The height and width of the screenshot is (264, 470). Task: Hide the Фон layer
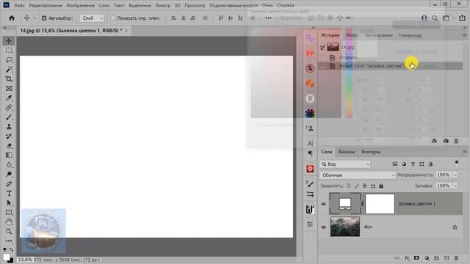[x=323, y=227]
